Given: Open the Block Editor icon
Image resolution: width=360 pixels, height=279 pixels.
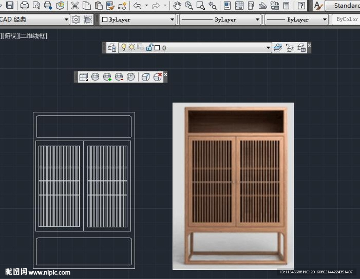Looking at the screenshot, I should [x=122, y=5].
